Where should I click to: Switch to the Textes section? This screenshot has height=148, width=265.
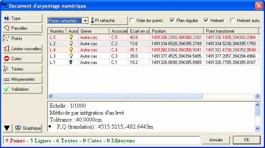point(22,69)
